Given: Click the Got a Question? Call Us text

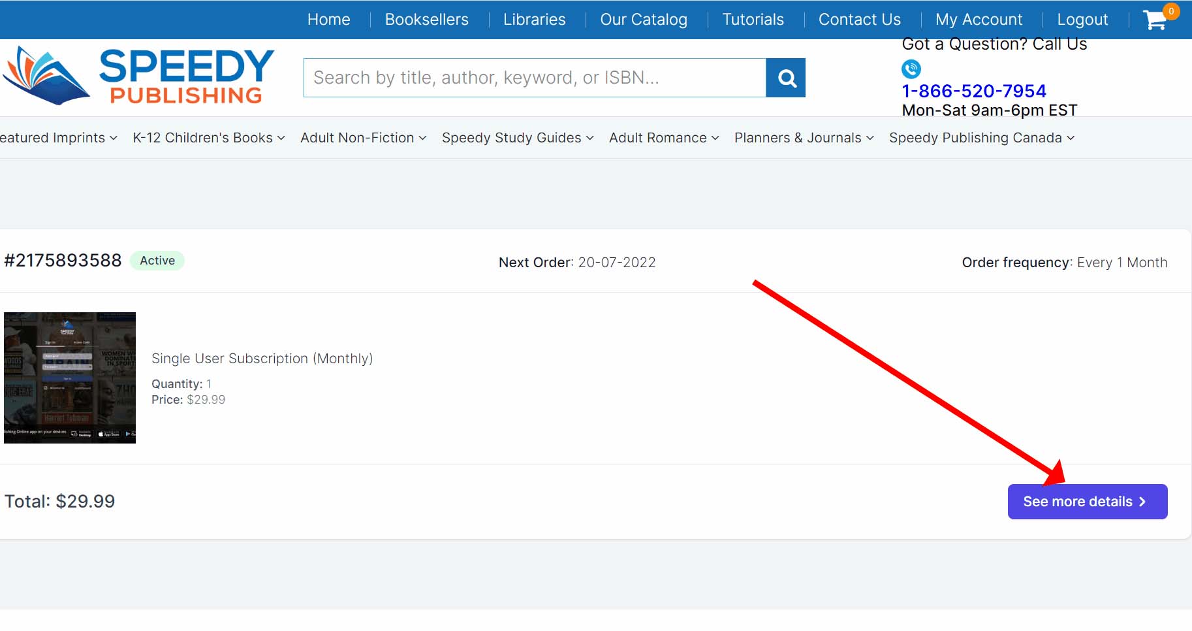Looking at the screenshot, I should (x=994, y=44).
